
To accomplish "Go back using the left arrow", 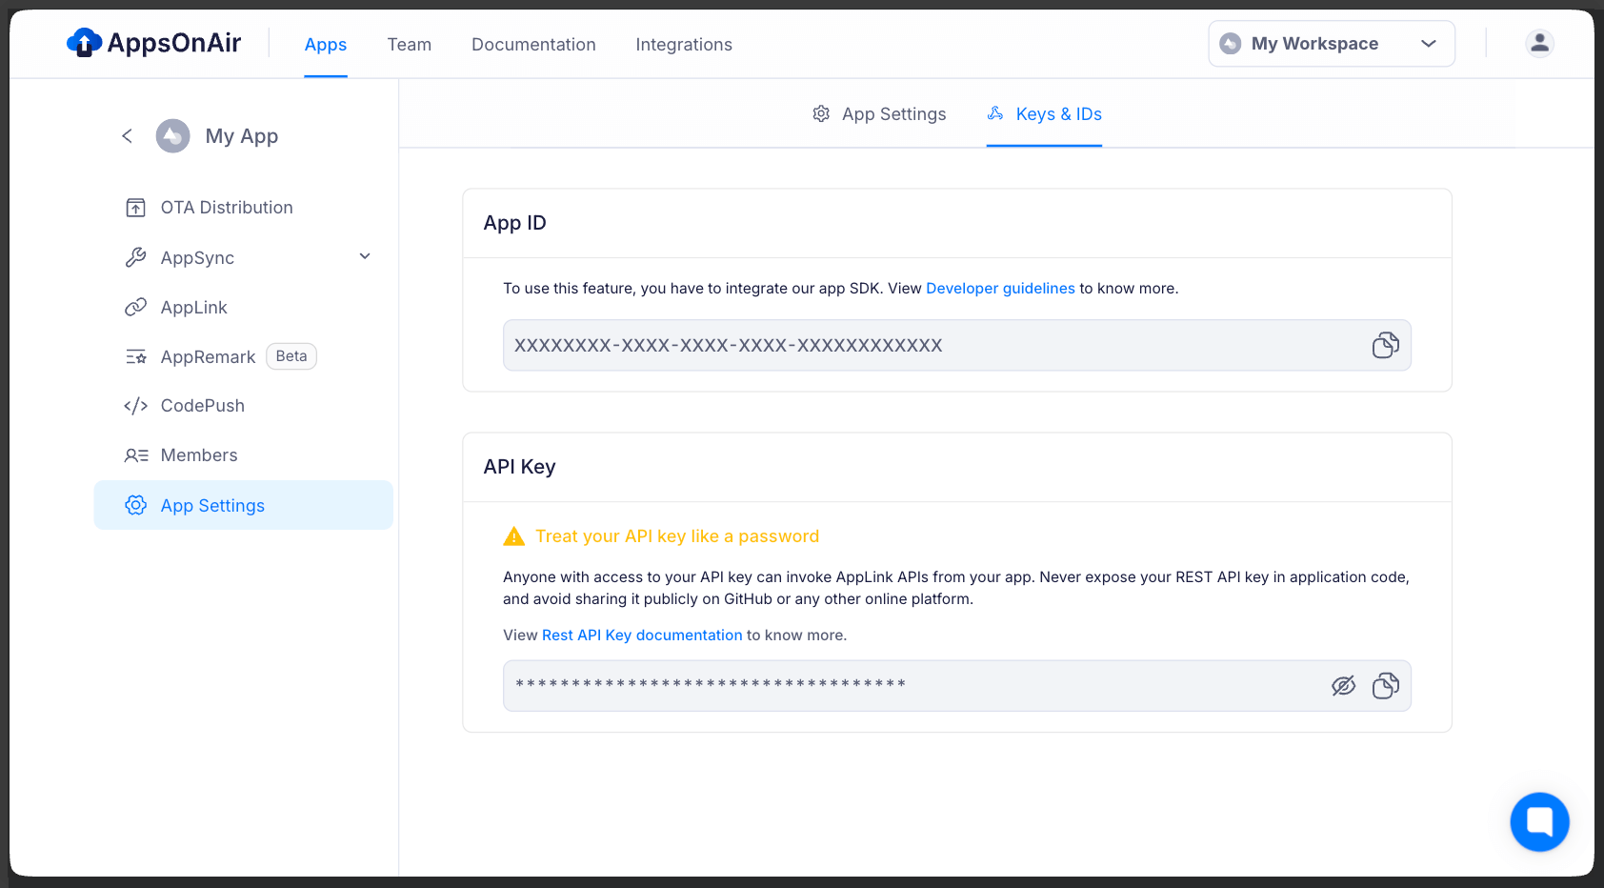I will coord(128,136).
